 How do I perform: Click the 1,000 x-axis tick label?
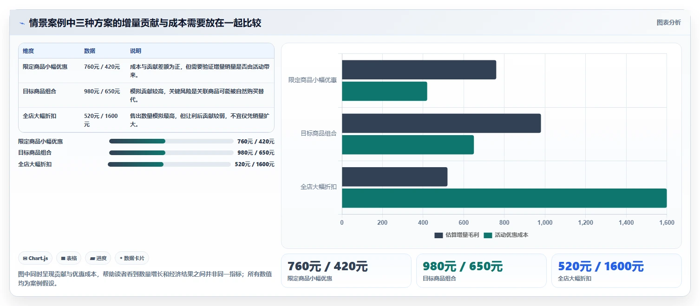point(545,223)
